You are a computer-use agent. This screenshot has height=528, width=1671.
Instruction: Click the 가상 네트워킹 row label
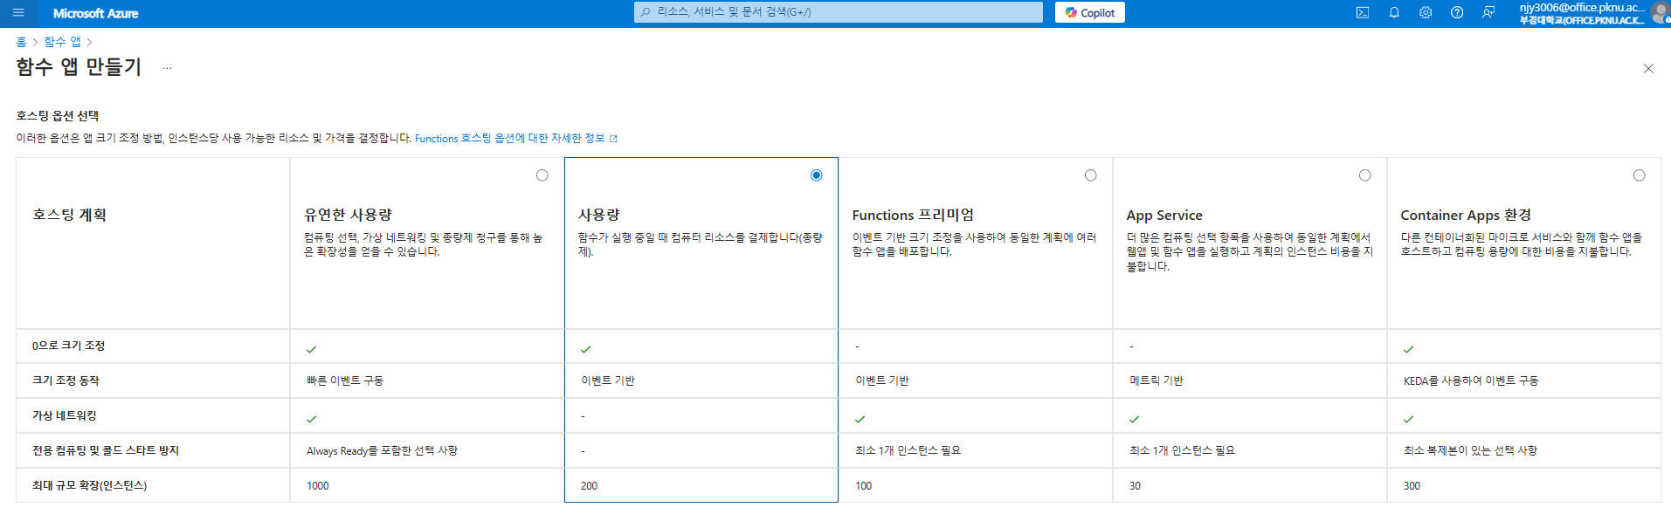click(65, 415)
